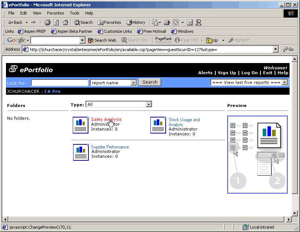The width and height of the screenshot is (300, 232).
Task: Click the Print toolbar icon
Action: [167, 22]
